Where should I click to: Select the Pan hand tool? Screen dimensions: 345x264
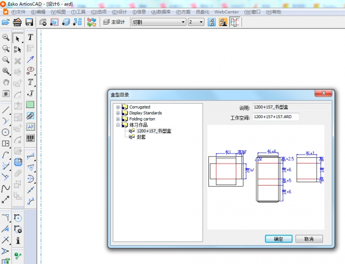click(6, 82)
